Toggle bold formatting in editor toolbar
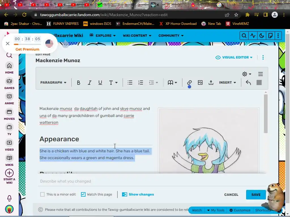290x217 pixels. click(x=78, y=83)
